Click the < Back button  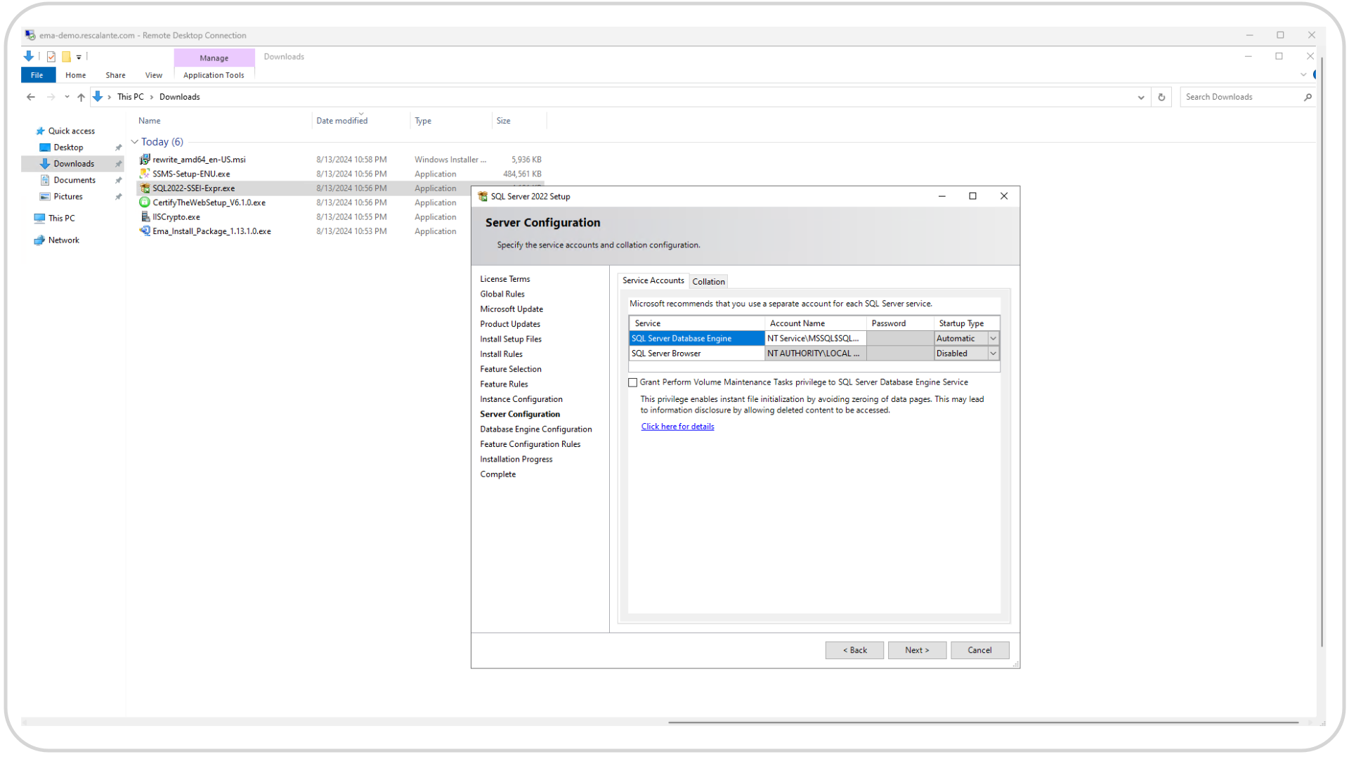pyautogui.click(x=854, y=650)
